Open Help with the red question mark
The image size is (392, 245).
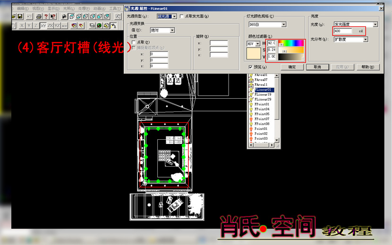tap(46, 17)
